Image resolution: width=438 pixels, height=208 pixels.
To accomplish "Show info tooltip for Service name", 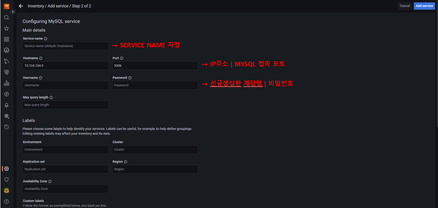I will [46, 39].
